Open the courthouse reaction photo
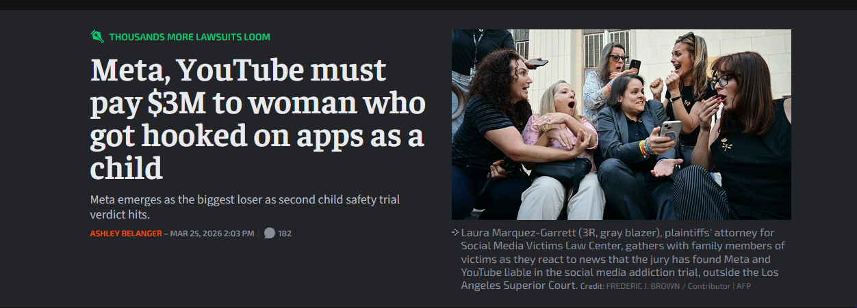This screenshot has width=857, height=308. click(622, 124)
